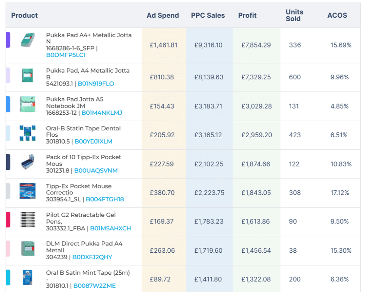Click Profit value £1,456.54
Image resolution: width=366 pixels, height=292 pixels.
256,251
